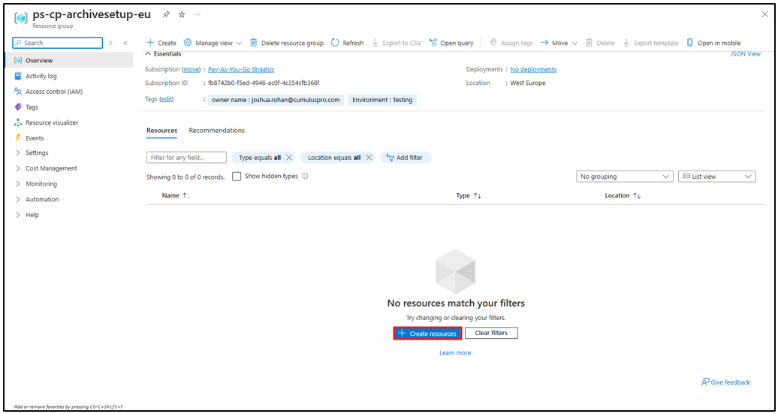Open Access control (IAM) page
This screenshot has height=414, width=778.
(x=54, y=92)
